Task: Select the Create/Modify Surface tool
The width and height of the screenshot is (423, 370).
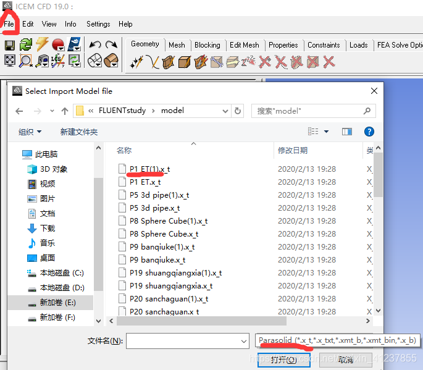Action: coord(169,62)
